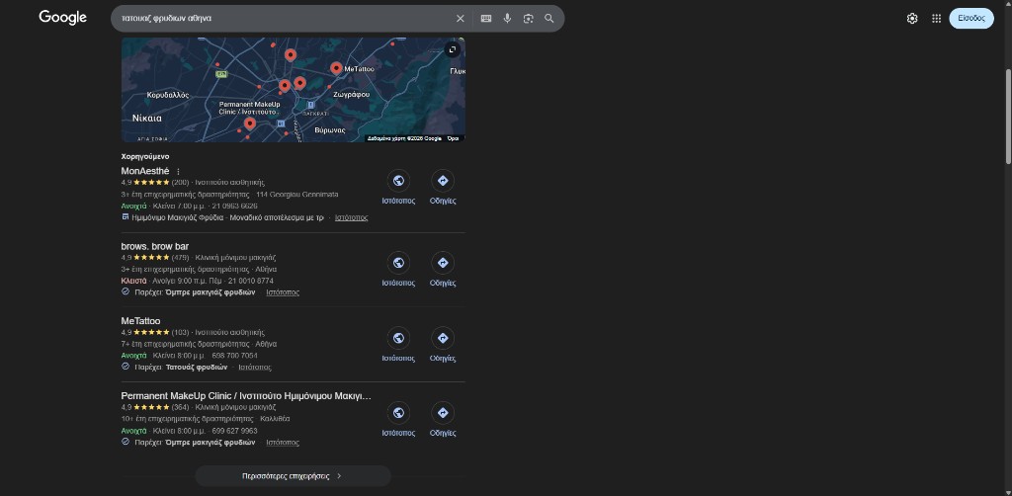1012x496 pixels.
Task: Search by image with camera lens icon
Action: coord(529,19)
